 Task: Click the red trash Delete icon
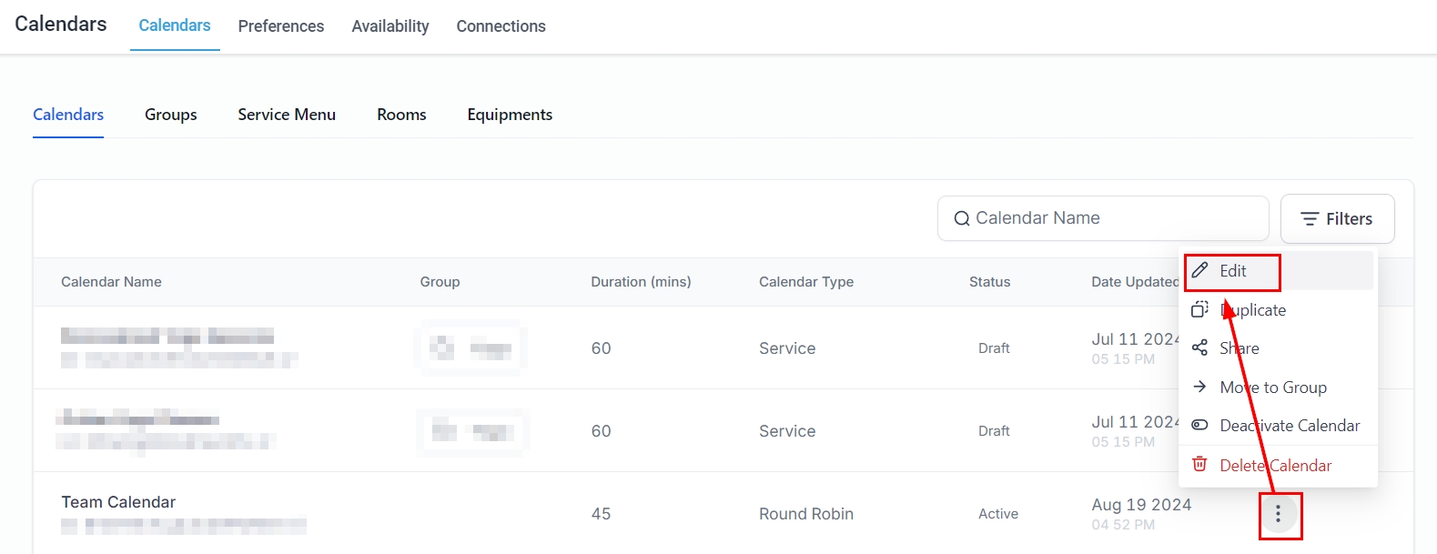1200,465
